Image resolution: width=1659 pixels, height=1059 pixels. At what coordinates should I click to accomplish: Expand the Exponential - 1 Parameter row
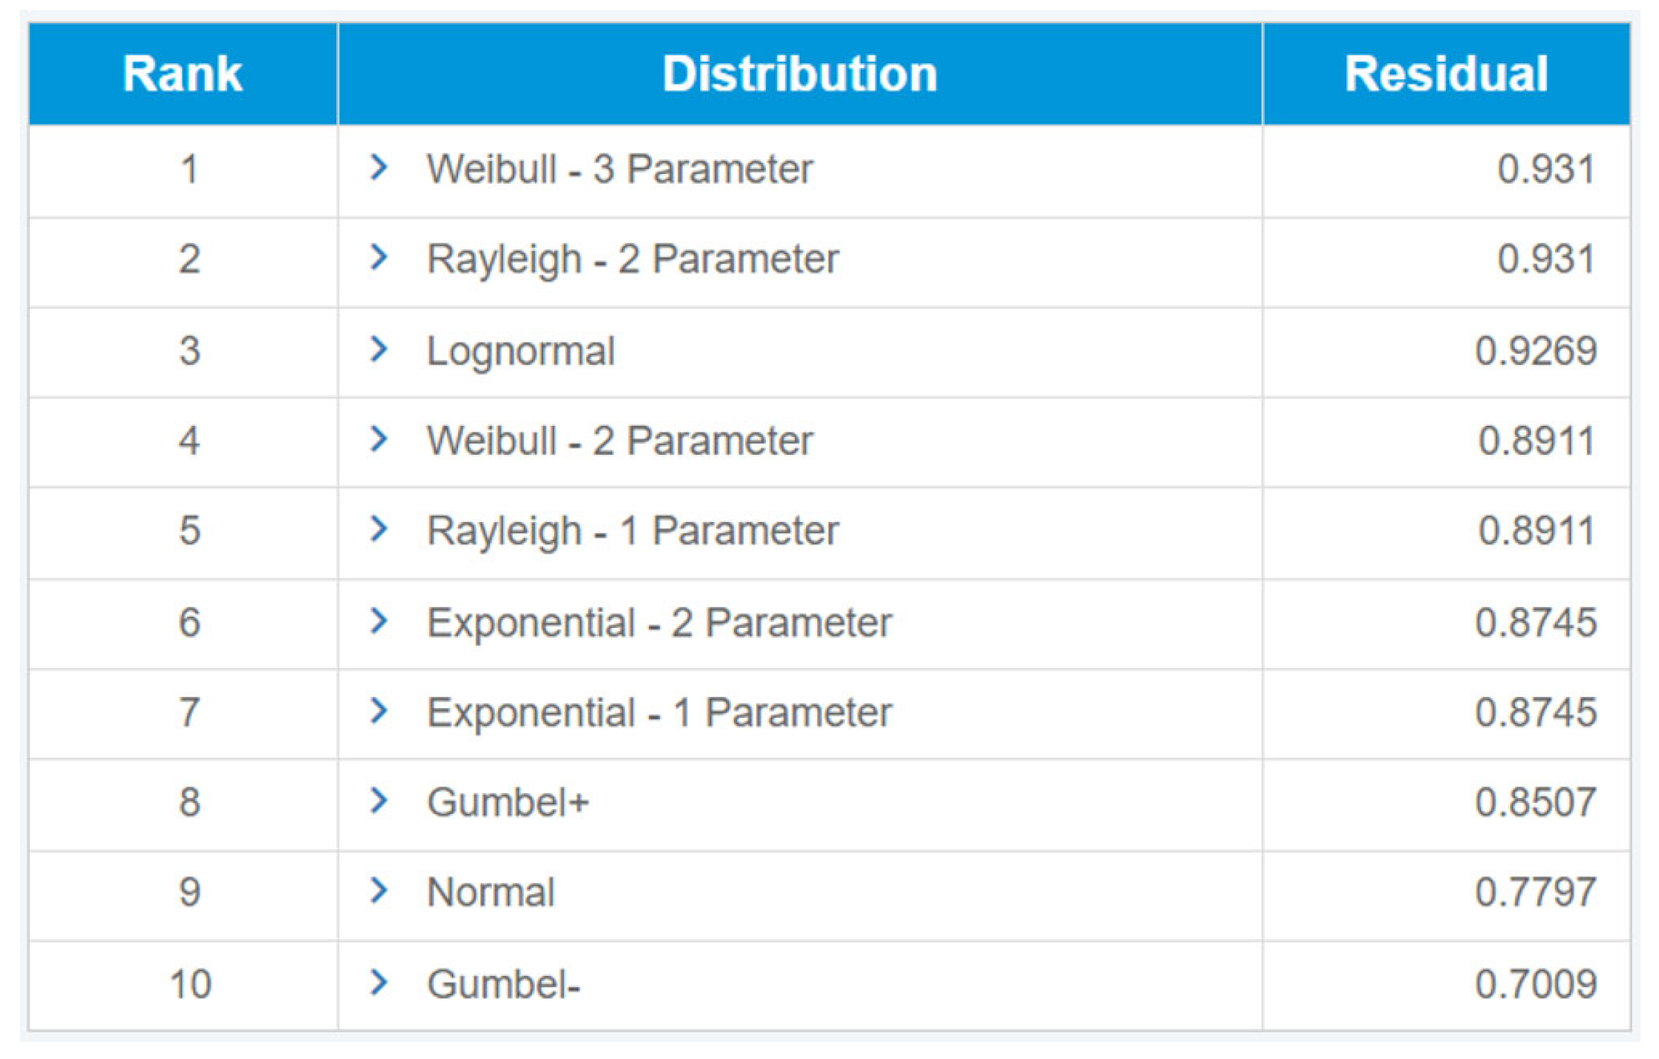pyautogui.click(x=378, y=711)
